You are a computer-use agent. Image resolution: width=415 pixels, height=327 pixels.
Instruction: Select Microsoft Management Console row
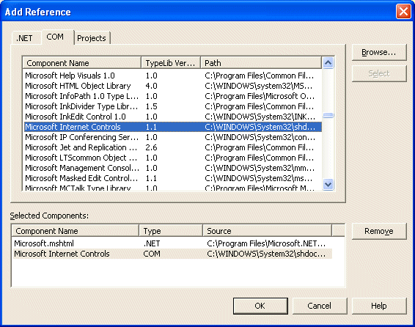tap(173, 168)
